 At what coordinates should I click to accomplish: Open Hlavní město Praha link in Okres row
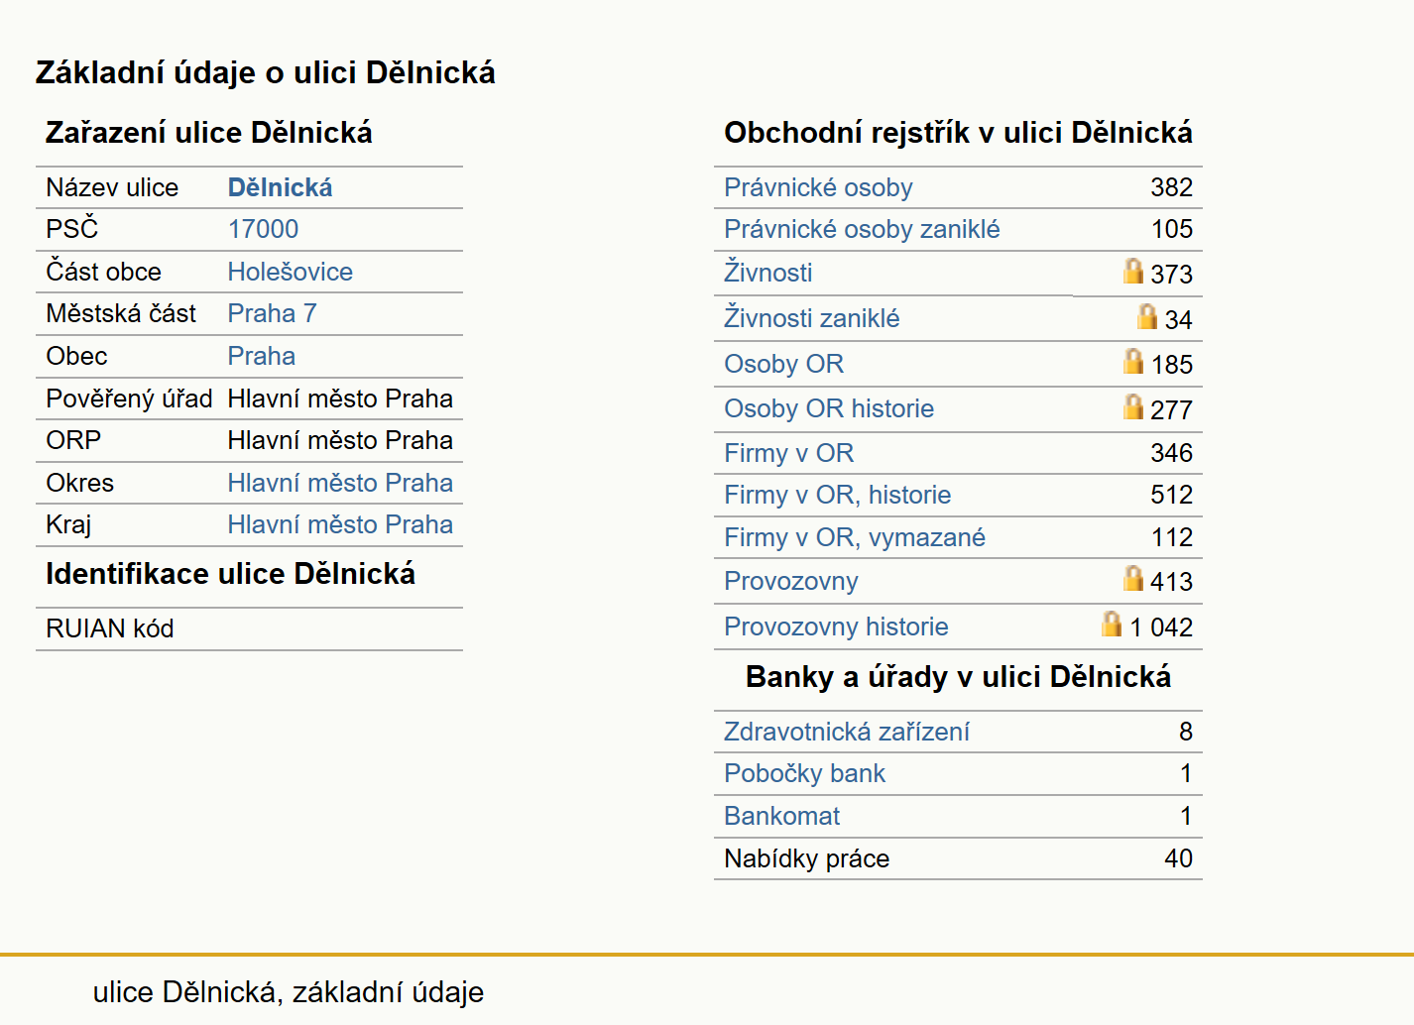(340, 483)
